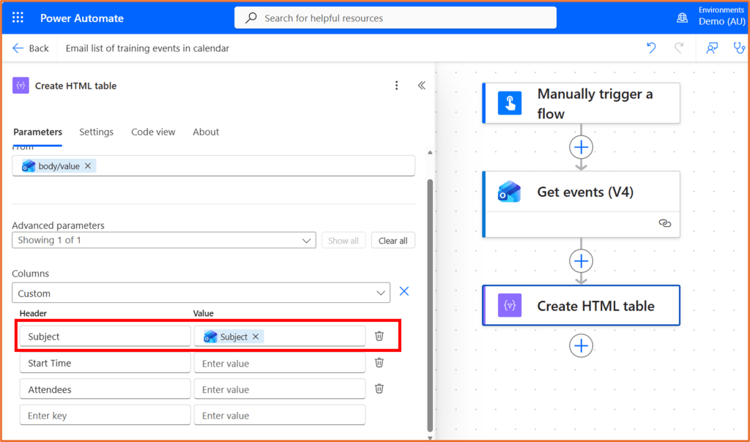750x442 pixels.
Task: Click the Start Time value field
Action: tap(279, 363)
